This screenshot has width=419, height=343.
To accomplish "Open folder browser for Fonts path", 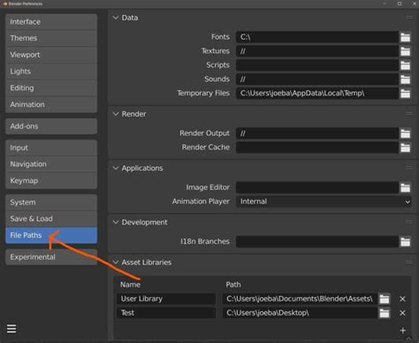I will pos(405,37).
